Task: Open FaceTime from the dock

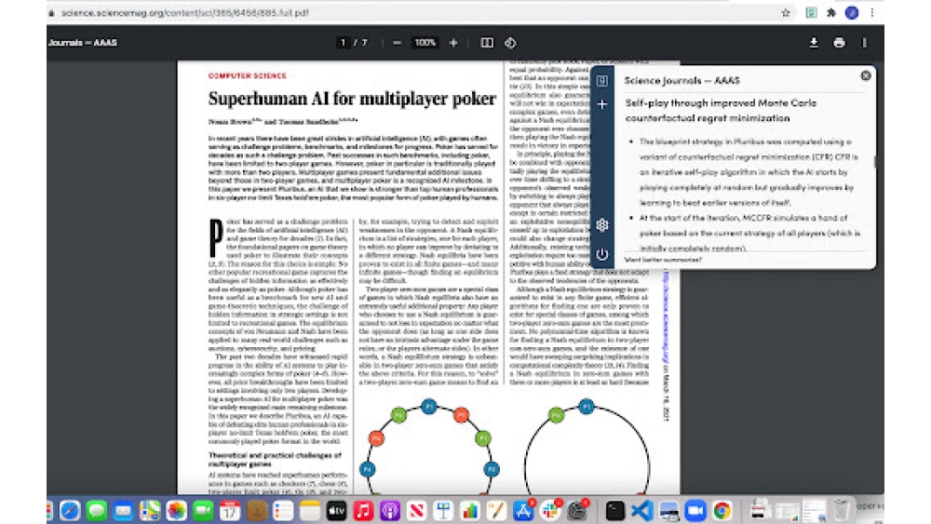Action: [x=203, y=510]
